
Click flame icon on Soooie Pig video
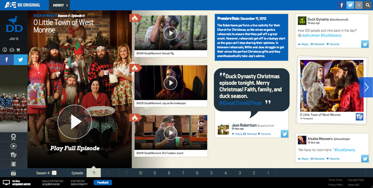pos(135,18)
